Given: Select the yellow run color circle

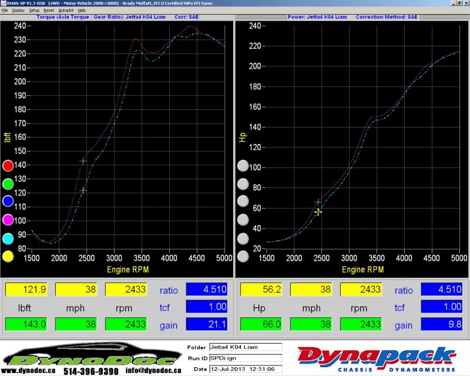Looking at the screenshot, I should point(8,256).
